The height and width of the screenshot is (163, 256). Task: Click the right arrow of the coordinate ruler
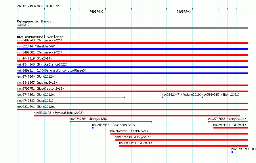(x=247, y=9)
